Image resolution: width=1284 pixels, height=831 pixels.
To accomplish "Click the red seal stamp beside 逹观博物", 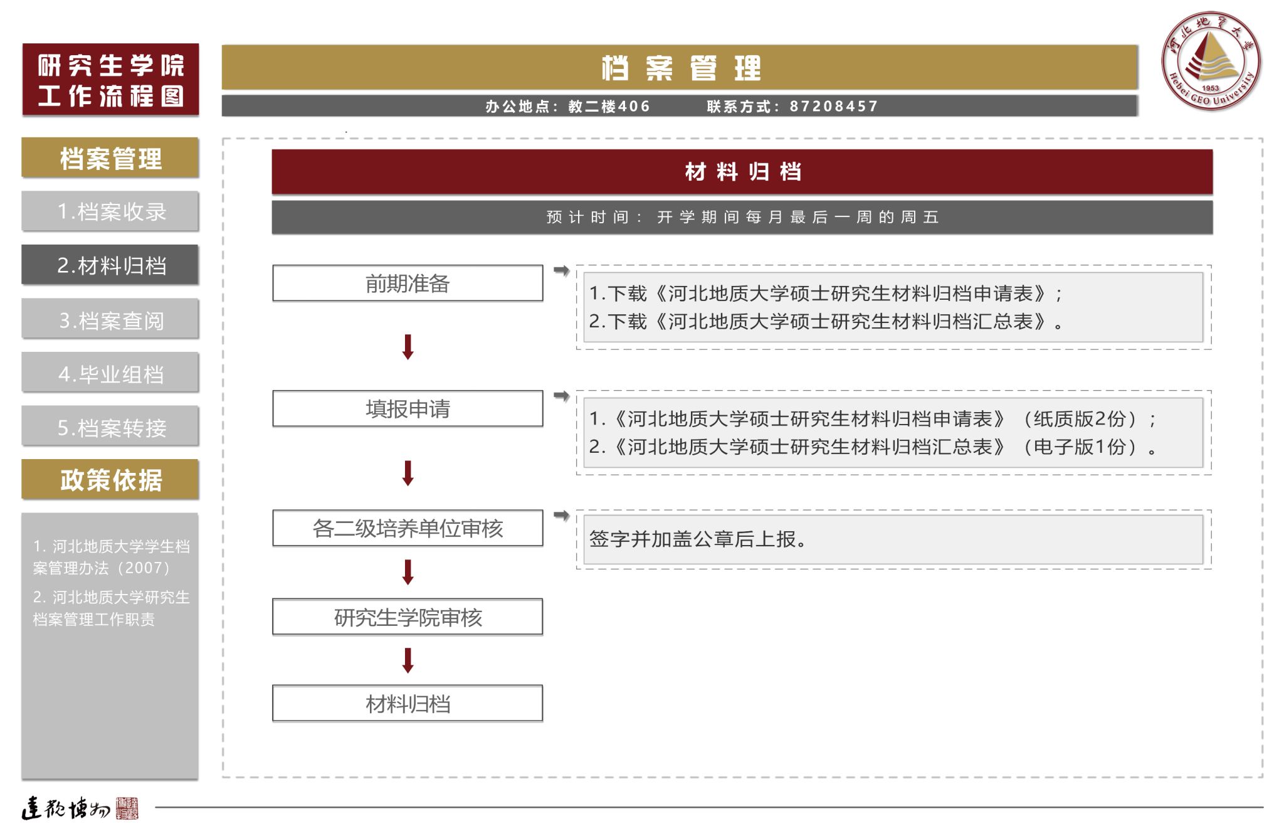I will [127, 808].
